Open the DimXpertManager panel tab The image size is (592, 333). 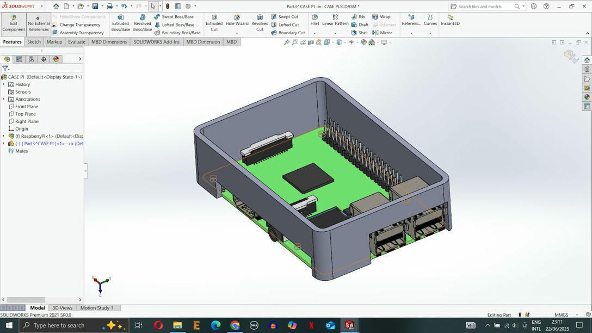click(x=44, y=59)
